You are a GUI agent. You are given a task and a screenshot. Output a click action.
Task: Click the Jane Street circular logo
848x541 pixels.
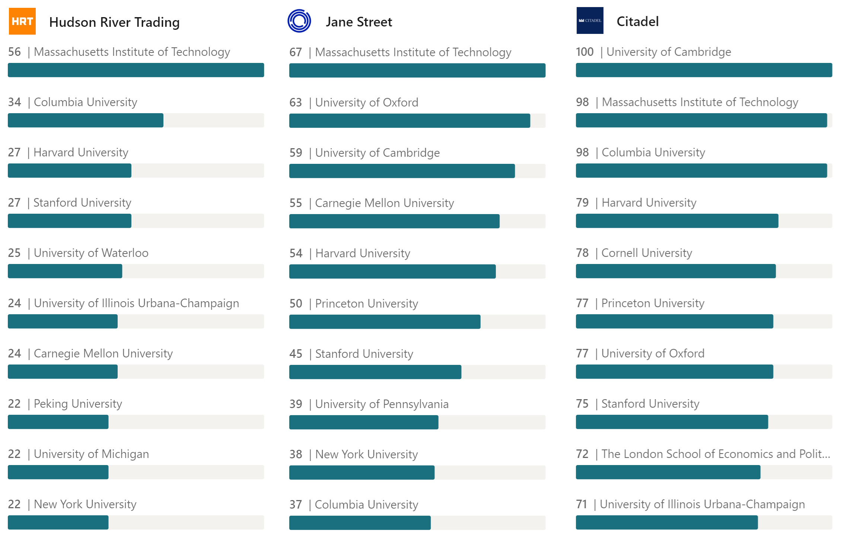[x=299, y=21]
